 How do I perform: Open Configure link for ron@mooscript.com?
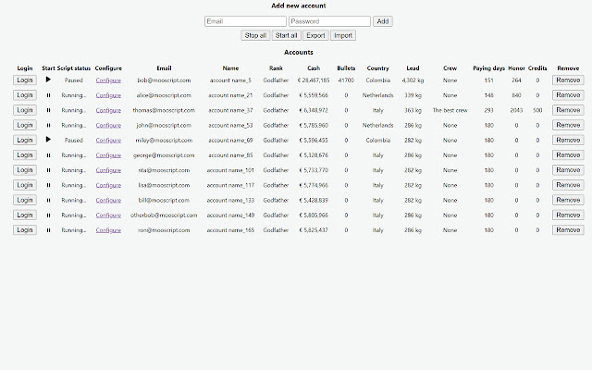(108, 230)
